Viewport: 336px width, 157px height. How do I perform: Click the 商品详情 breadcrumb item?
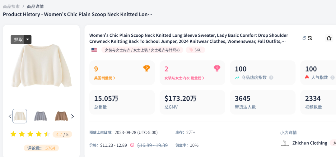click(35, 6)
